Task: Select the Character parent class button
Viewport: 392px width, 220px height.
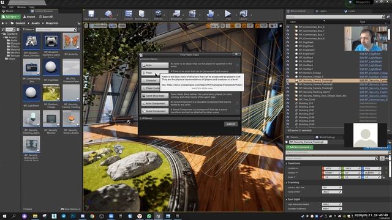Action: click(x=151, y=81)
